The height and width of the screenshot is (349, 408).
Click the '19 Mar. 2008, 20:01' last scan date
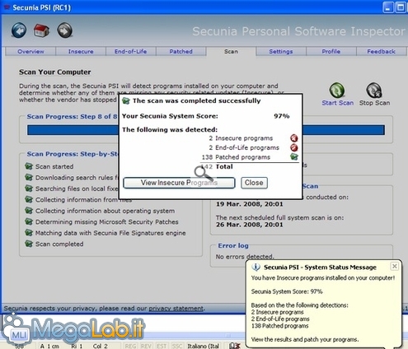250,204
